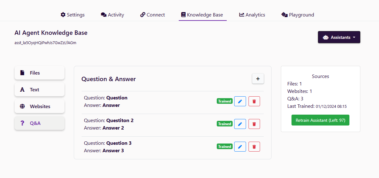Click the Settings gear icon
This screenshot has height=178, width=379.
click(63, 15)
